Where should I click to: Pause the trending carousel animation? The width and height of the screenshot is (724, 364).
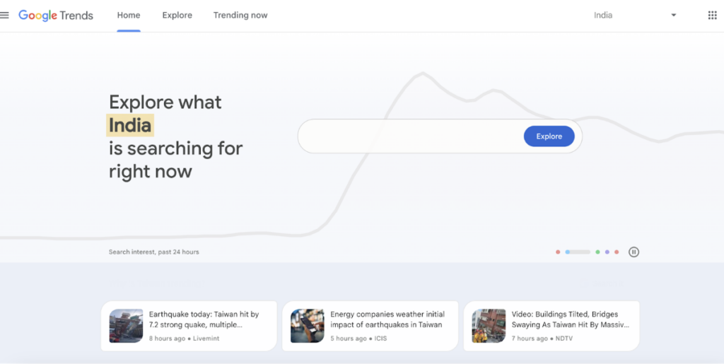pyautogui.click(x=633, y=252)
